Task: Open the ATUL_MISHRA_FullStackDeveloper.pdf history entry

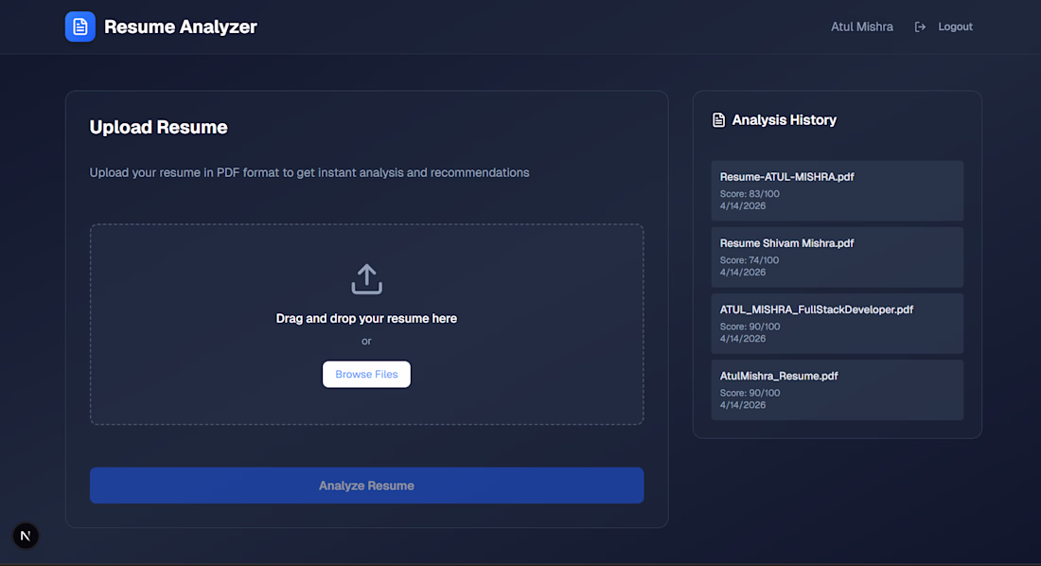Action: (x=837, y=324)
